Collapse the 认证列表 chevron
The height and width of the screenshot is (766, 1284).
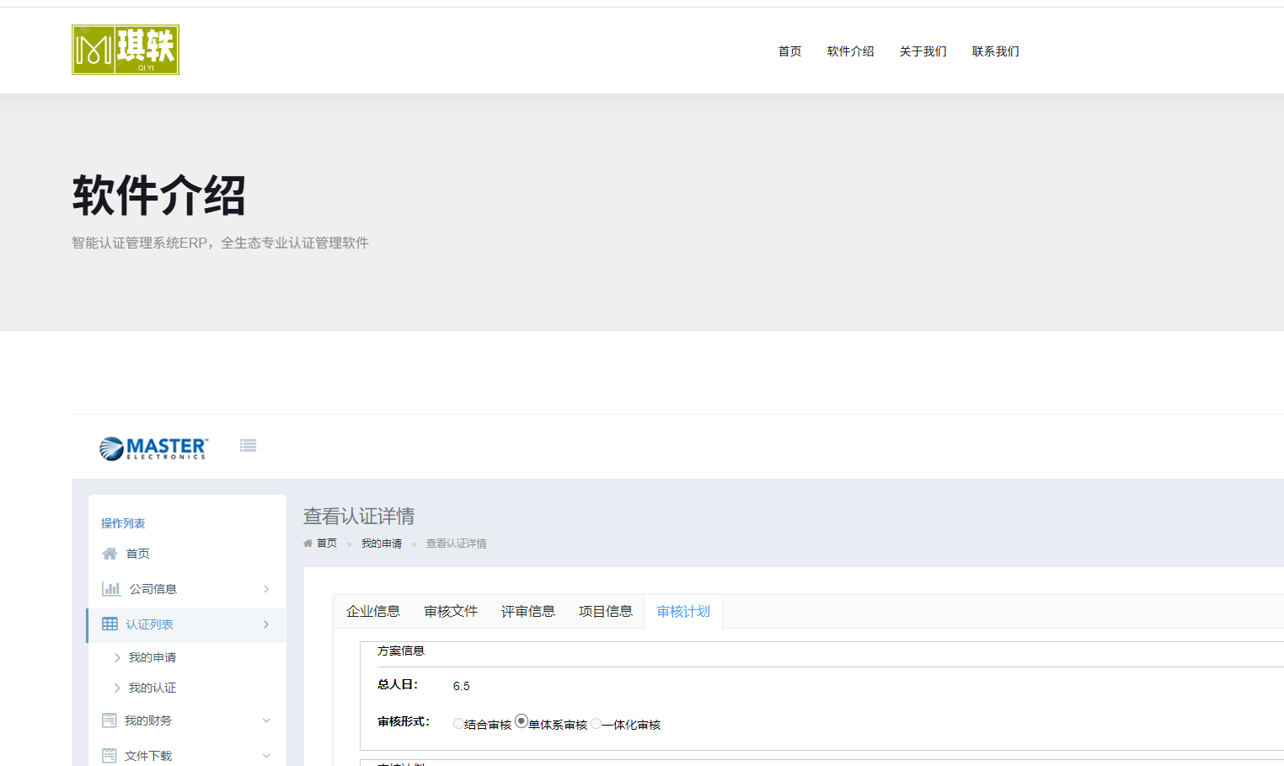click(x=266, y=624)
